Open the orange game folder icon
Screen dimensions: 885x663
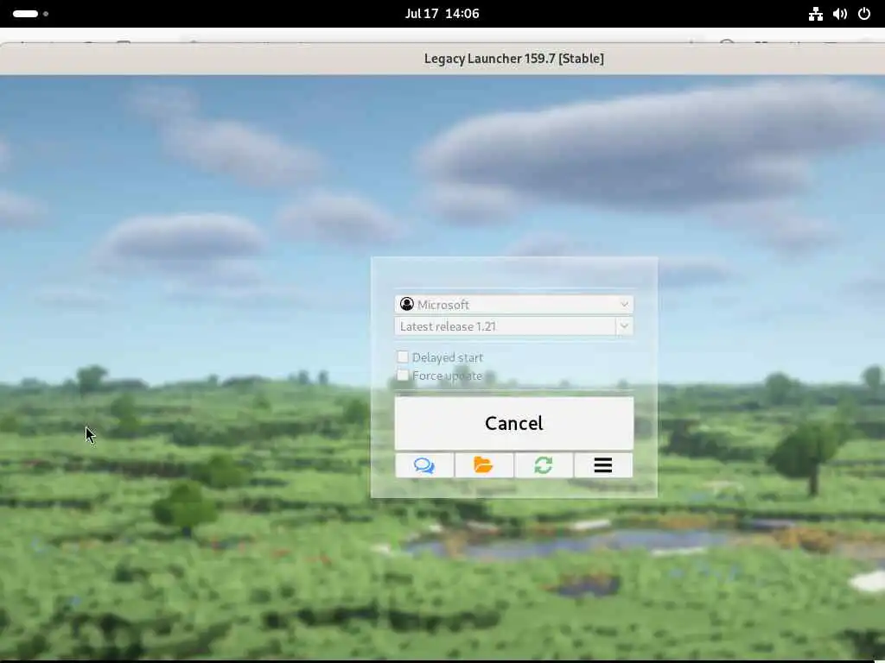pos(484,465)
